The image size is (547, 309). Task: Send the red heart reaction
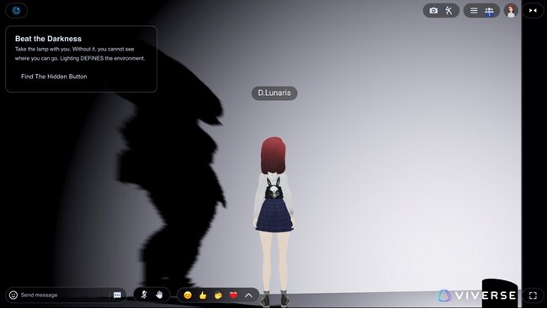point(233,295)
